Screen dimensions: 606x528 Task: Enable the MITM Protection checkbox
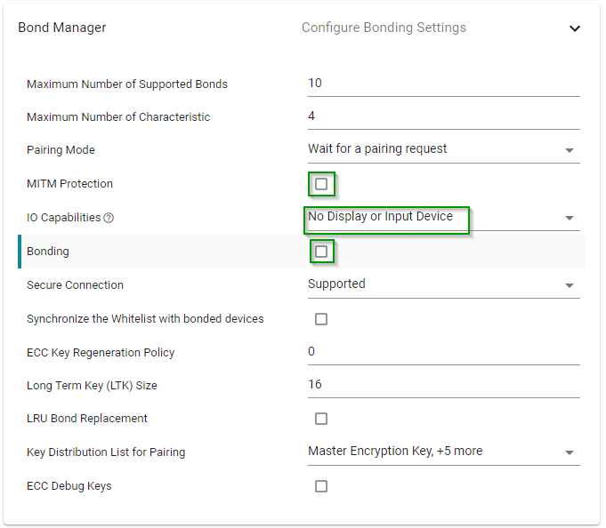321,184
